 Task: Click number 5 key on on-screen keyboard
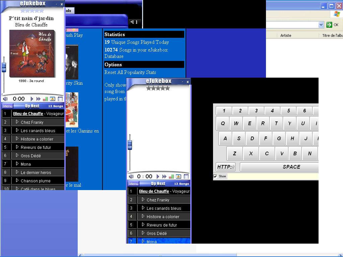click(x=288, y=111)
